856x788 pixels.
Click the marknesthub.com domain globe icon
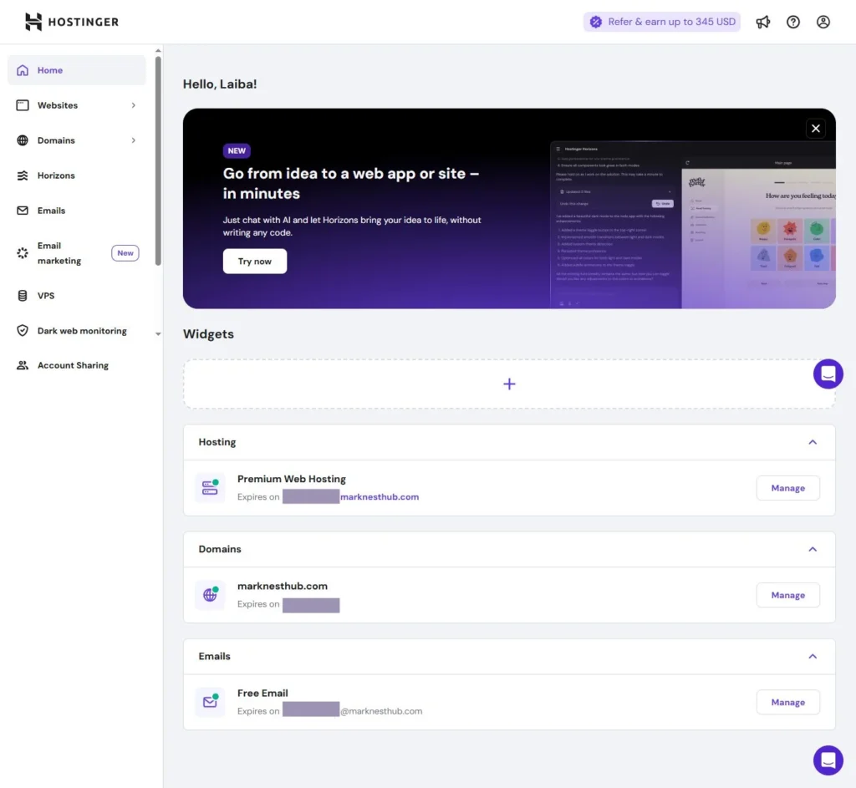click(210, 595)
